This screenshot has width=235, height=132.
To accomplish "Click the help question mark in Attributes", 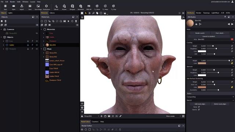I will click(x=225, y=17).
